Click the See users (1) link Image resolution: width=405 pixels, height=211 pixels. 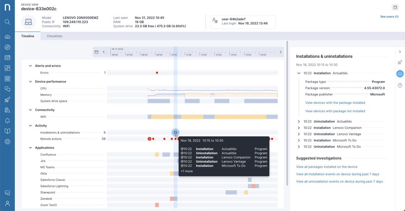pyautogui.click(x=389, y=17)
